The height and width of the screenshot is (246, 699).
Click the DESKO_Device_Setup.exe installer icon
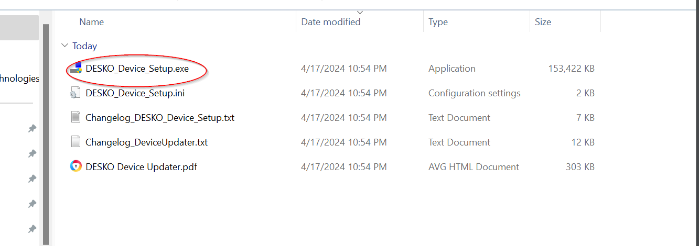pos(76,68)
